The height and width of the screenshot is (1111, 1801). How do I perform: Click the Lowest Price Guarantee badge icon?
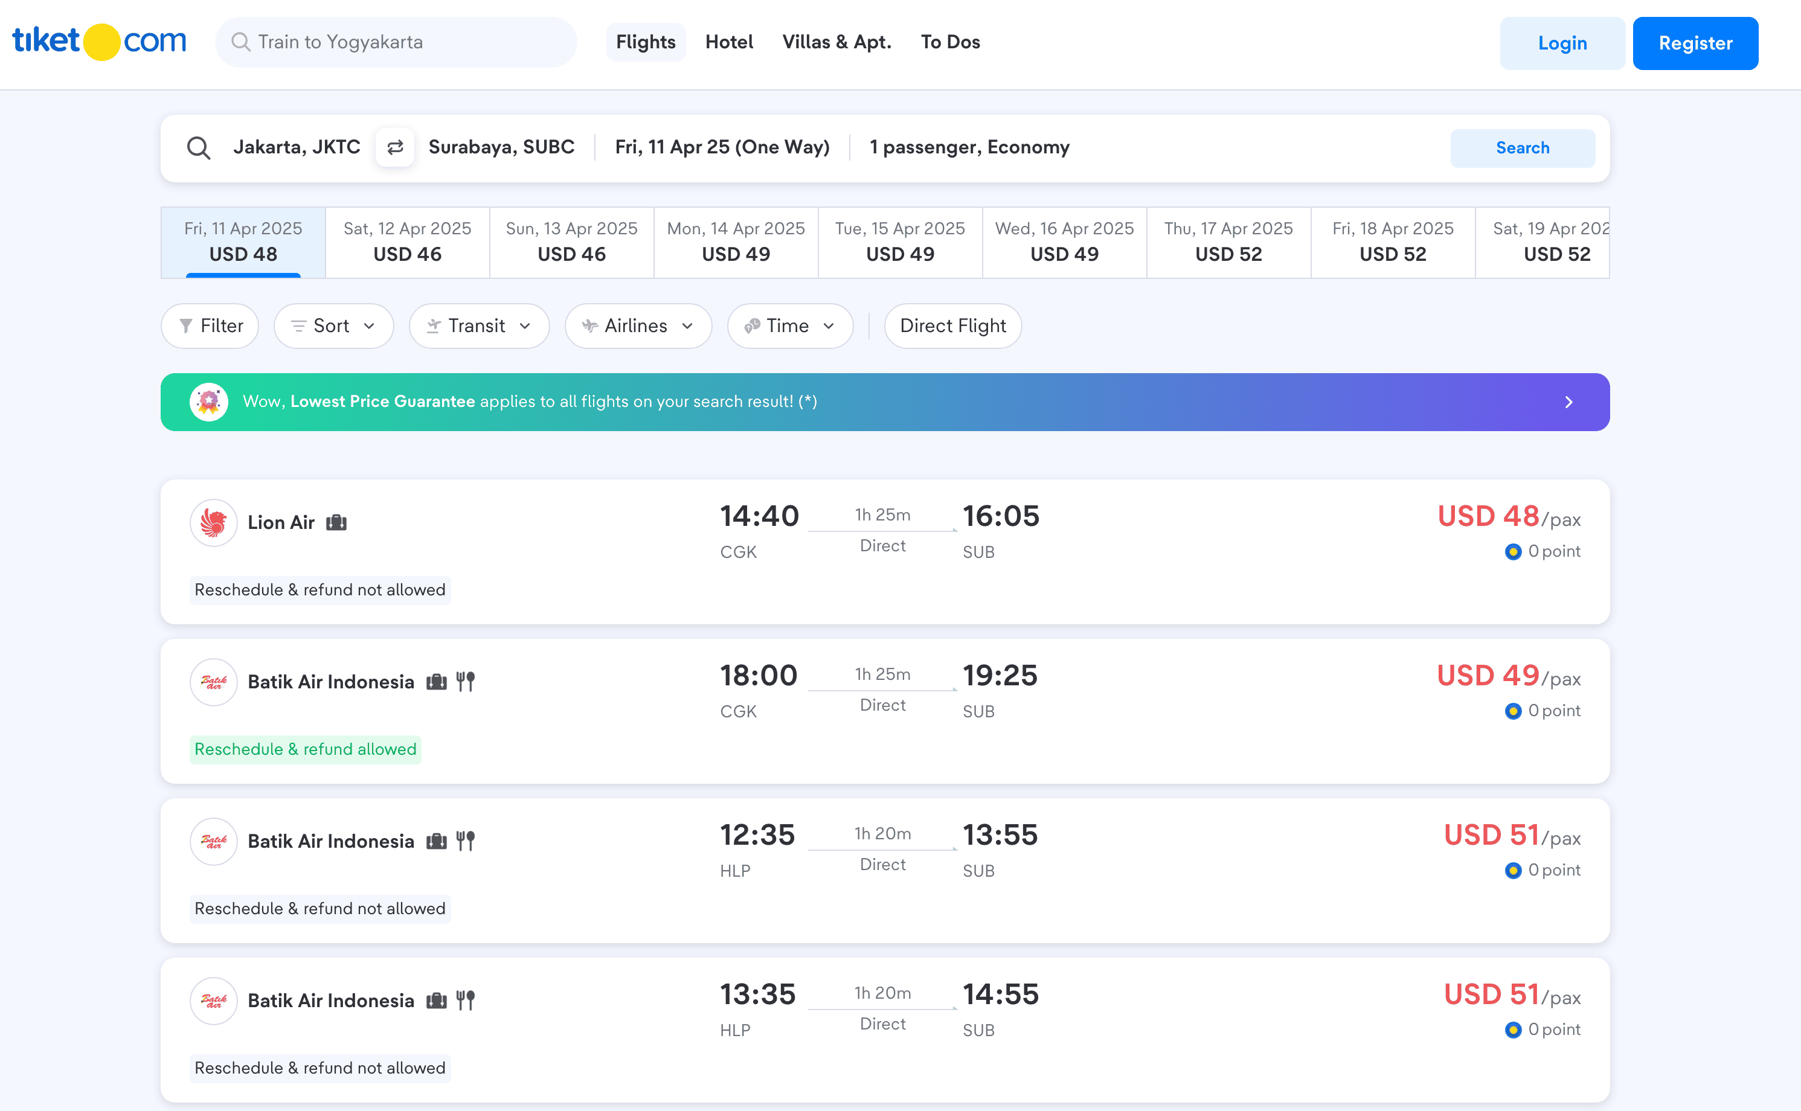point(209,402)
